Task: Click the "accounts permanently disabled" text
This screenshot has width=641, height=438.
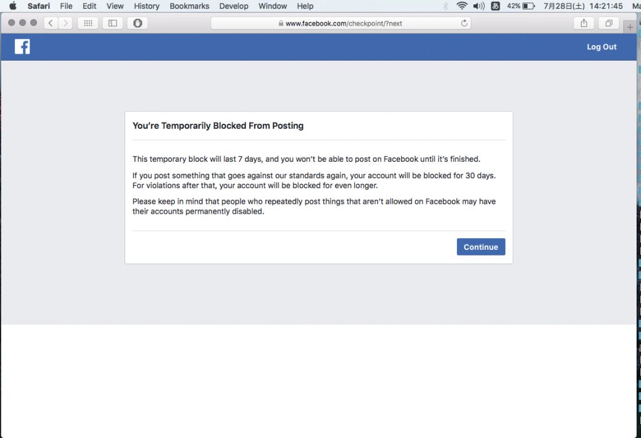Action: [198, 211]
